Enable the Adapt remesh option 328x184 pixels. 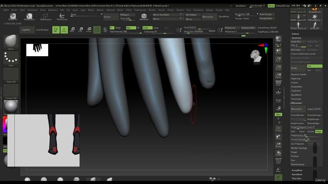pyautogui.click(x=319, y=131)
